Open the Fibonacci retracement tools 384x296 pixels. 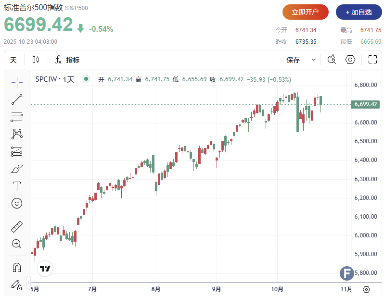click(x=17, y=116)
